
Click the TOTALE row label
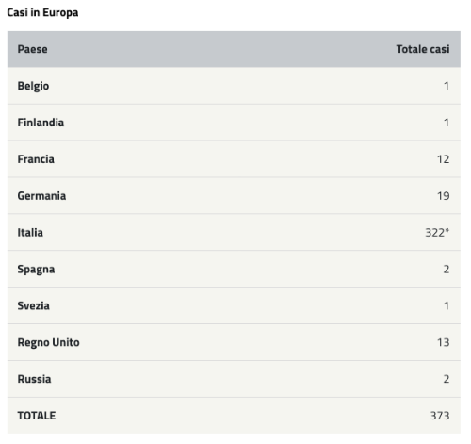[37, 416]
